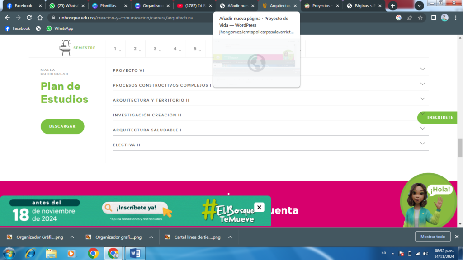Close the El Bosque promotional banner

click(259, 207)
